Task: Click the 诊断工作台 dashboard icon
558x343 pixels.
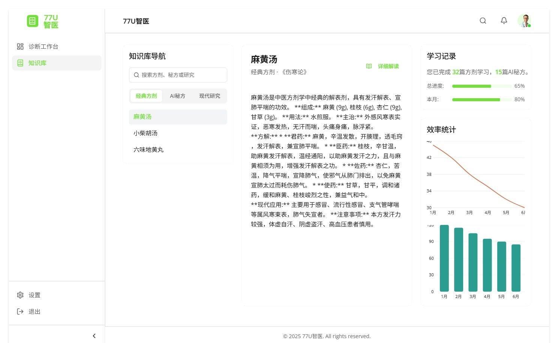Action: pyautogui.click(x=20, y=46)
